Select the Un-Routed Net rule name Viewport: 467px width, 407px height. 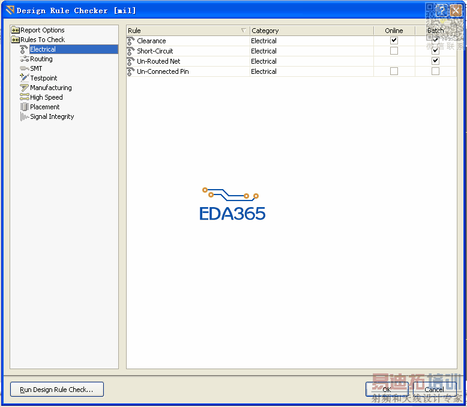coord(158,61)
